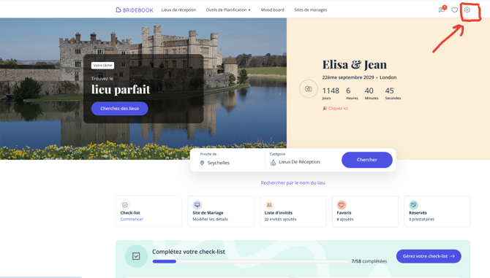Click the Réservés card icon
The image size is (490, 278).
413,205
